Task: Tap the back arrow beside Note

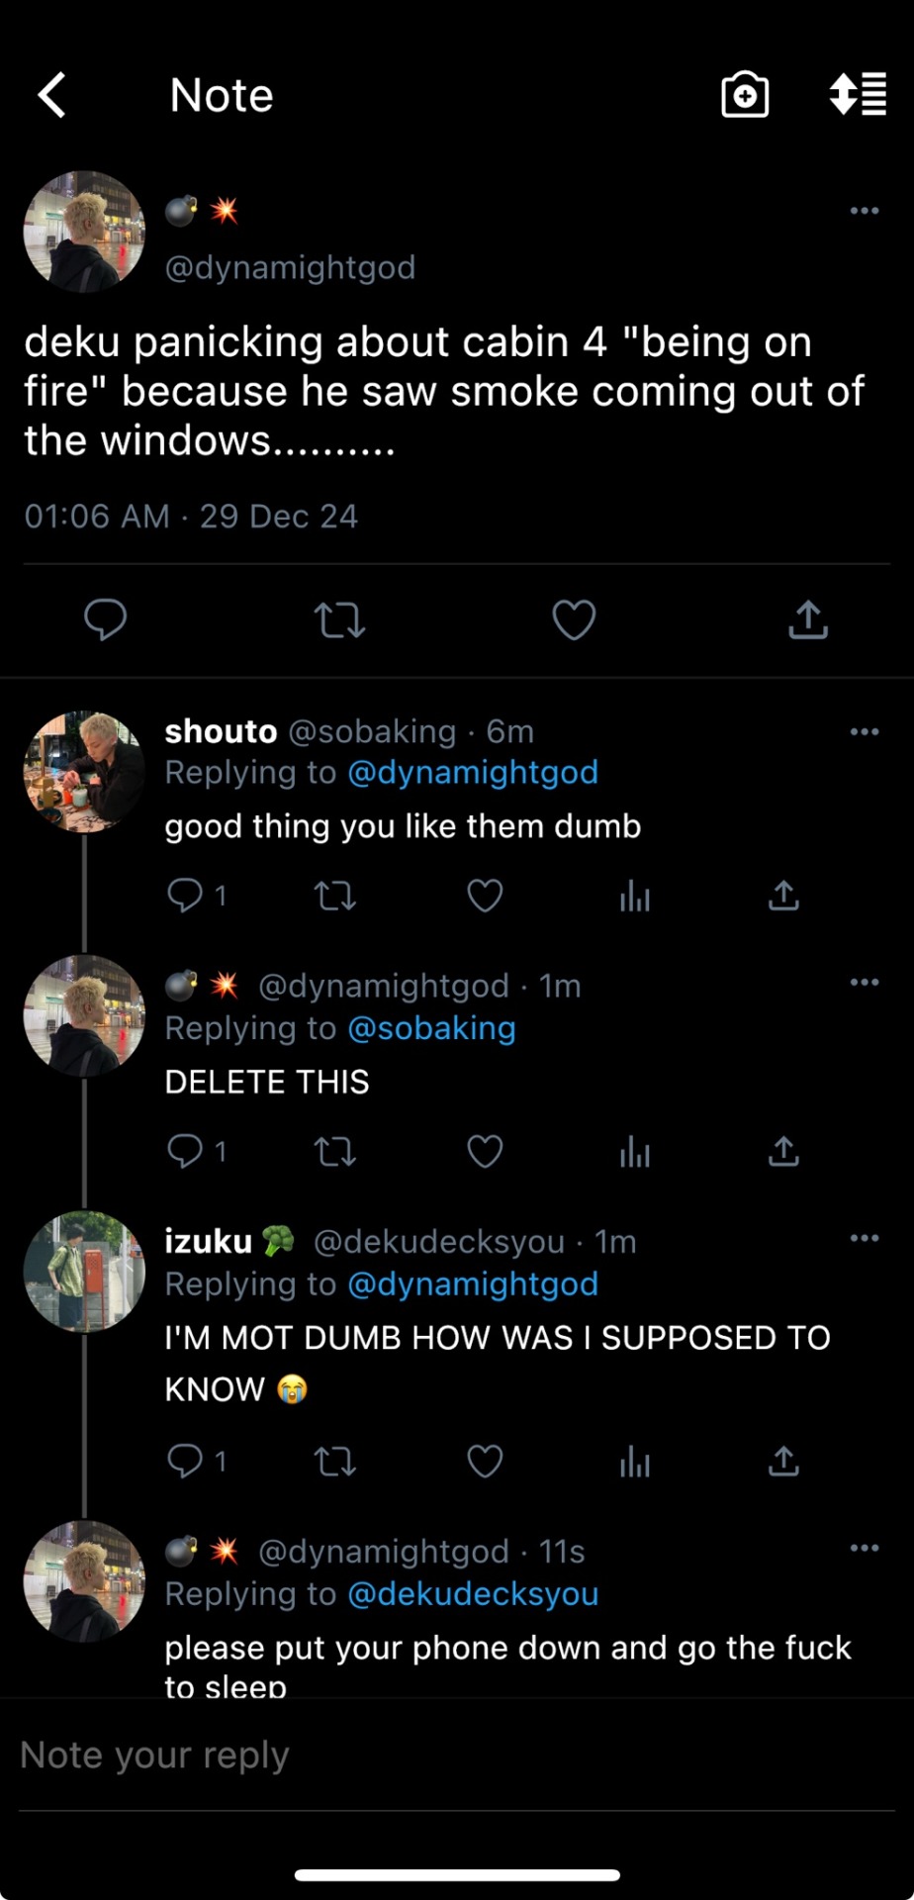Action: click(52, 95)
